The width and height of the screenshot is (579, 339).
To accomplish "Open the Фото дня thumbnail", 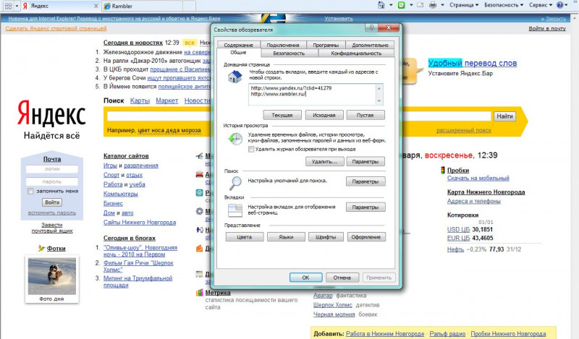I will tap(52, 276).
